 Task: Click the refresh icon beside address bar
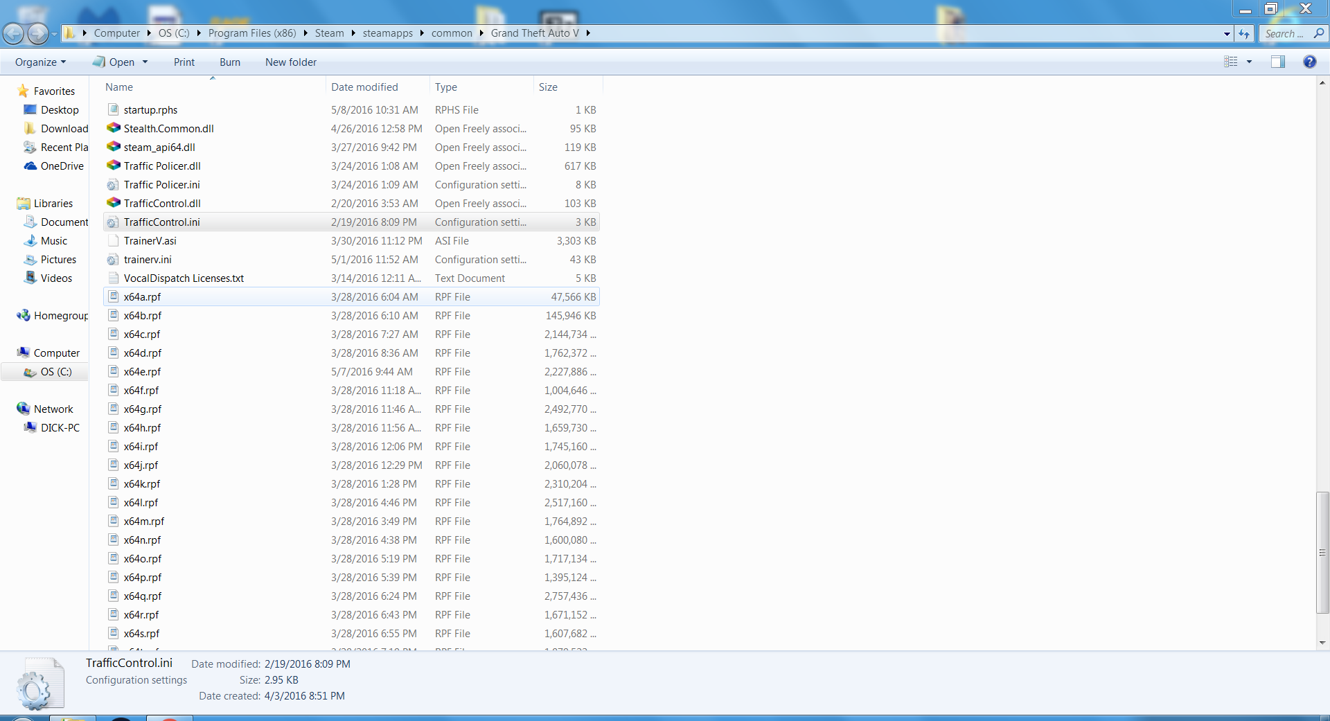[1244, 33]
